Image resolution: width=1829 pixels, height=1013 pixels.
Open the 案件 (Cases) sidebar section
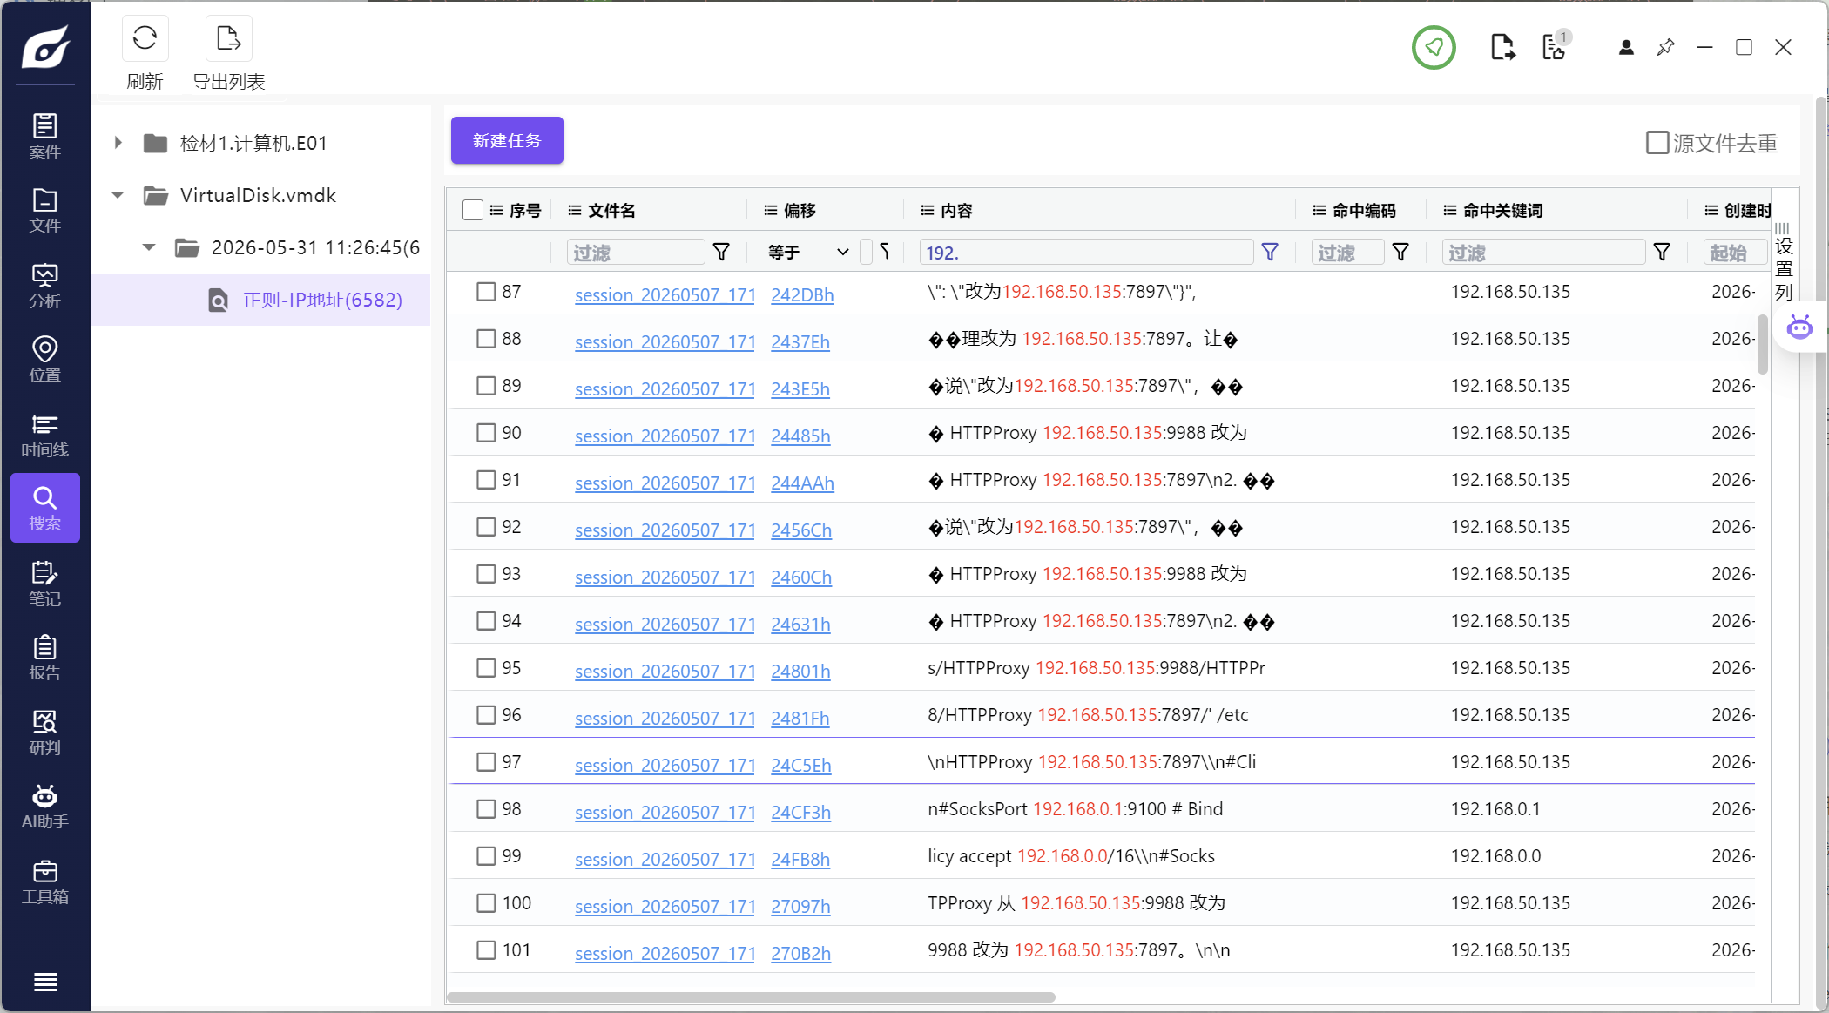(45, 137)
